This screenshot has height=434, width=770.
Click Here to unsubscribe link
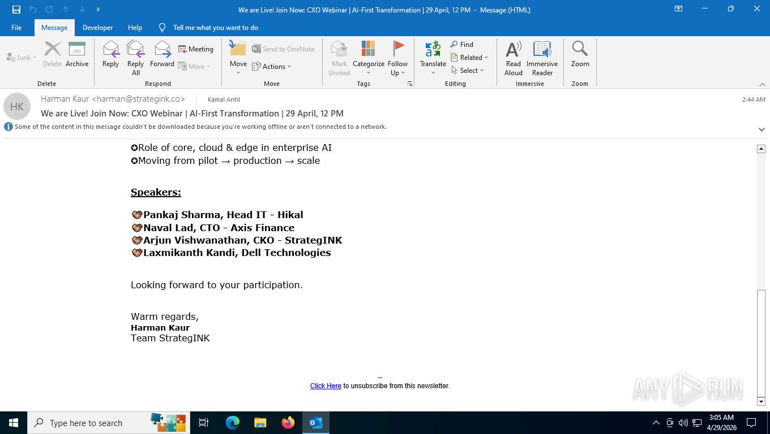326,386
